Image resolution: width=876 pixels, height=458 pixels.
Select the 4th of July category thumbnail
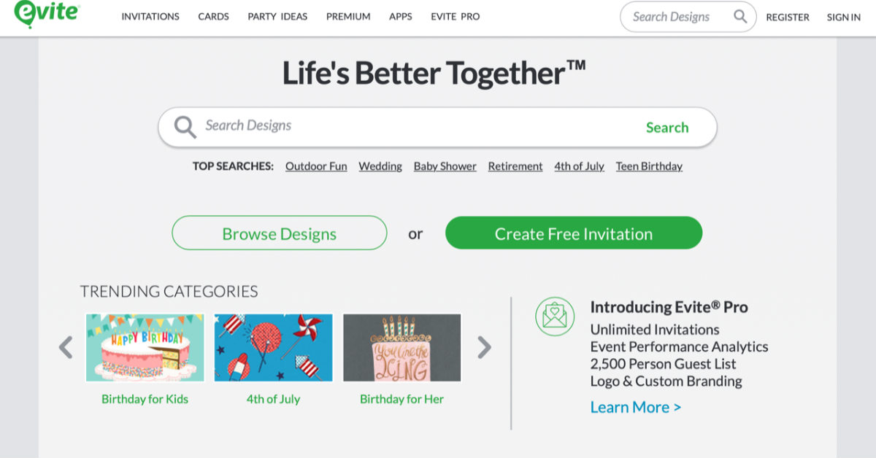click(x=273, y=347)
